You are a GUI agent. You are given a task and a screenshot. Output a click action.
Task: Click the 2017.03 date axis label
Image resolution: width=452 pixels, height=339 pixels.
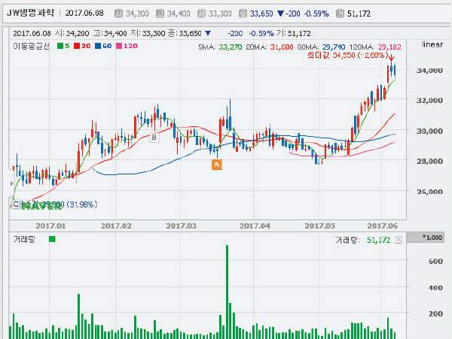click(181, 224)
